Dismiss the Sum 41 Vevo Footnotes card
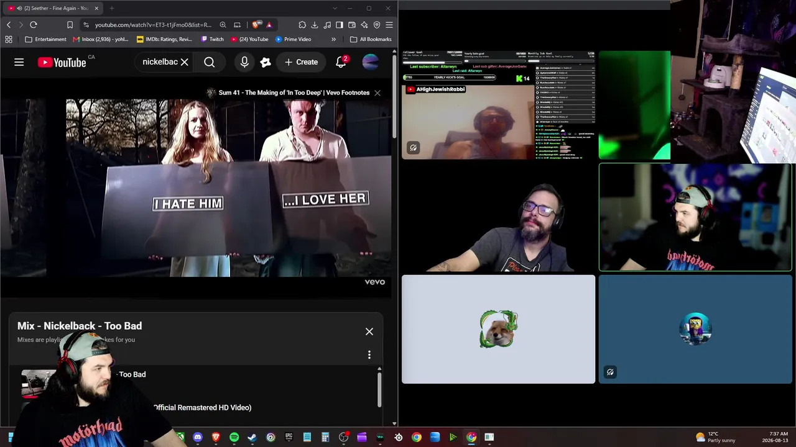The image size is (796, 447). [x=377, y=93]
